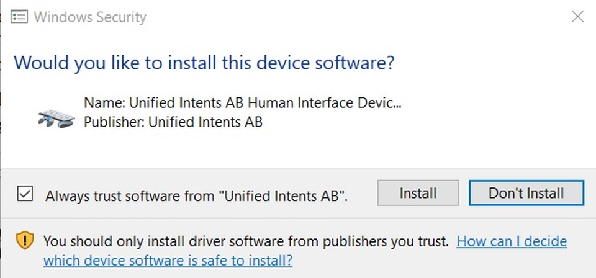The image size is (596, 278).
Task: Follow the "which device software is safe" link line
Action: pyautogui.click(x=168, y=261)
